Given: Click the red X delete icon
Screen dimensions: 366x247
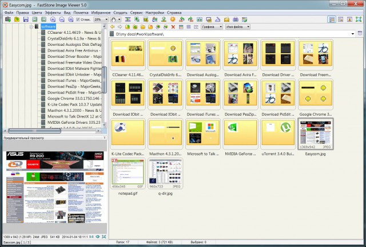Looking at the screenshot, I should [x=173, y=27].
